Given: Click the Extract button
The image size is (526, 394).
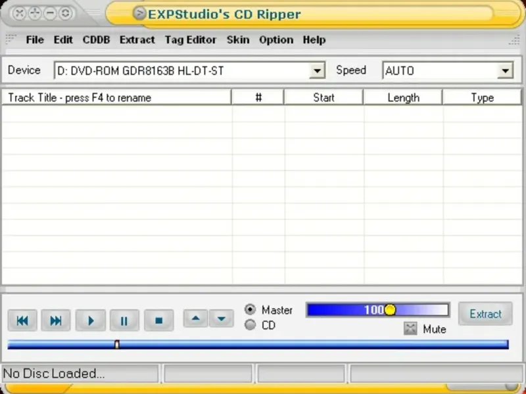Looking at the screenshot, I should click(485, 314).
